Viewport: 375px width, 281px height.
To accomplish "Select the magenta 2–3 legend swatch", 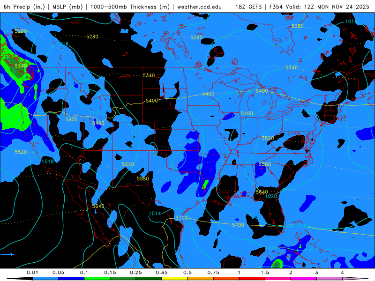I will click(x=304, y=279).
